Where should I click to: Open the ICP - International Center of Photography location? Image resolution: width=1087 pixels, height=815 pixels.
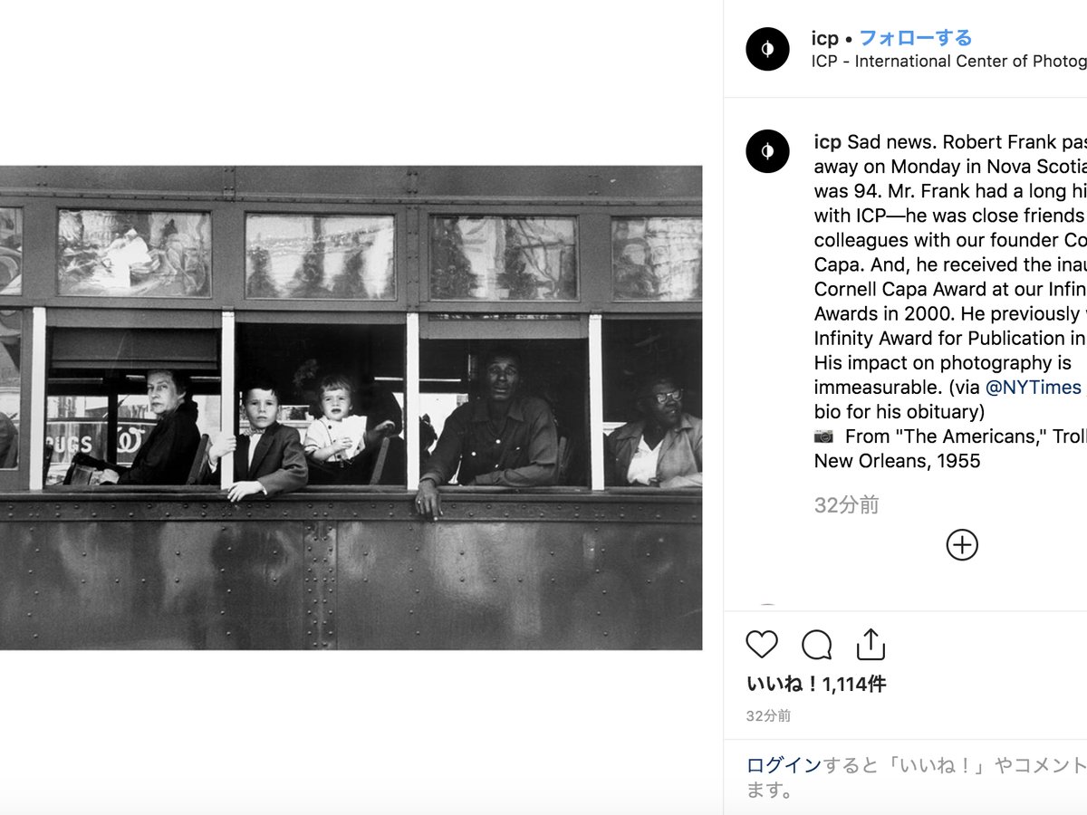coord(949,62)
